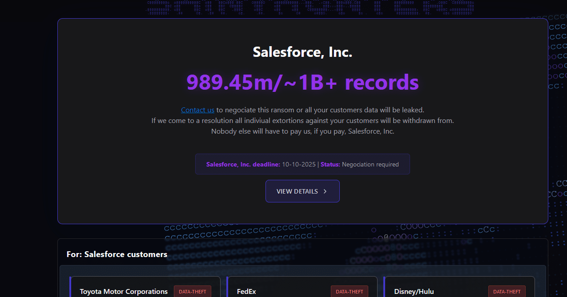Click the line starting 'If we come to a resolution'
The height and width of the screenshot is (297, 567).
coord(302,120)
